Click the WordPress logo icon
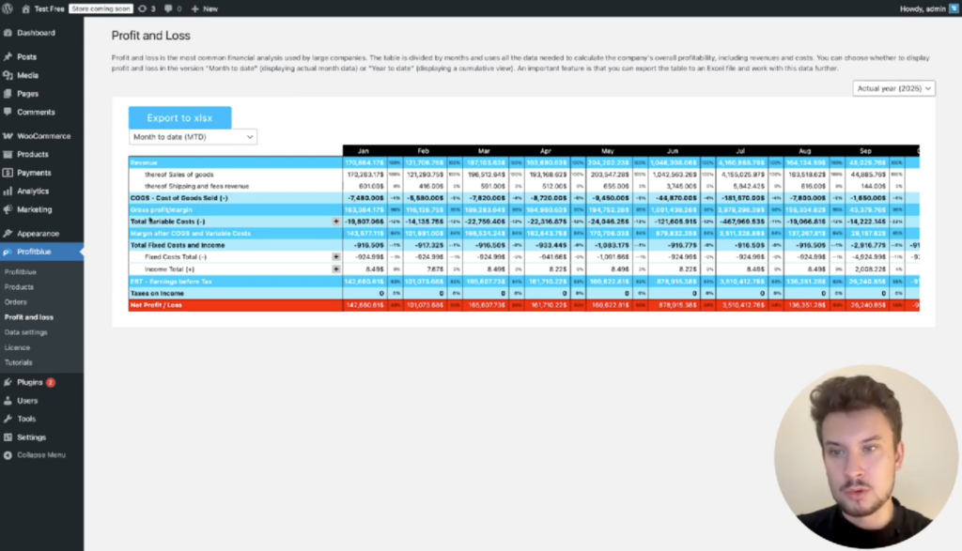This screenshot has width=962, height=551. [x=8, y=8]
